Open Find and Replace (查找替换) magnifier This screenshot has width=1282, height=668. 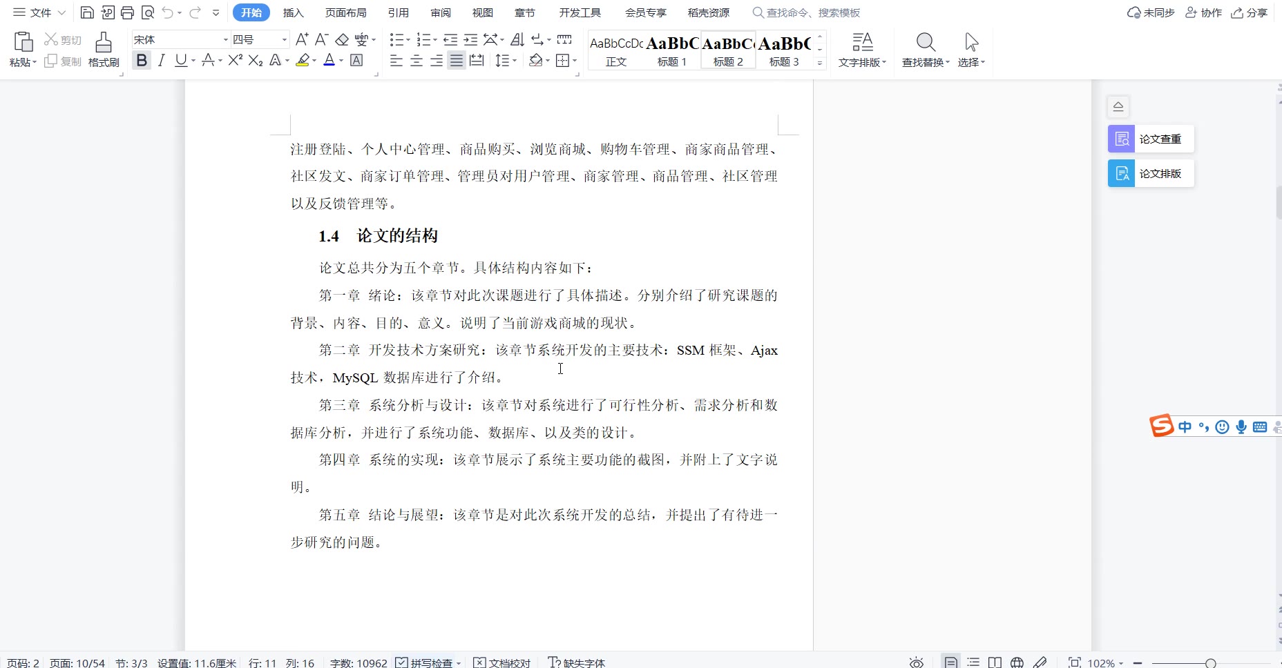tap(926, 43)
